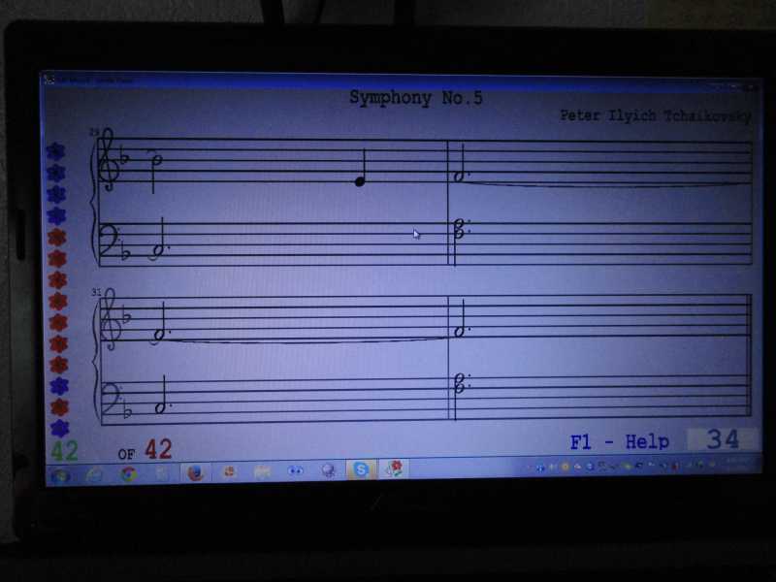
Task: Click the dotted half note in treble measure 31
Action: [160, 322]
